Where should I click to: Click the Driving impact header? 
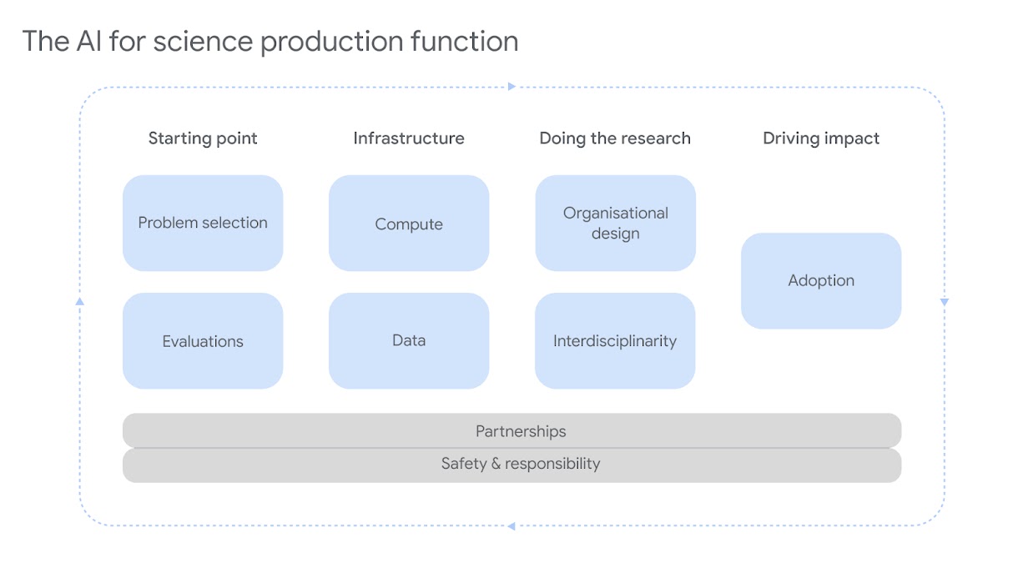pos(821,138)
